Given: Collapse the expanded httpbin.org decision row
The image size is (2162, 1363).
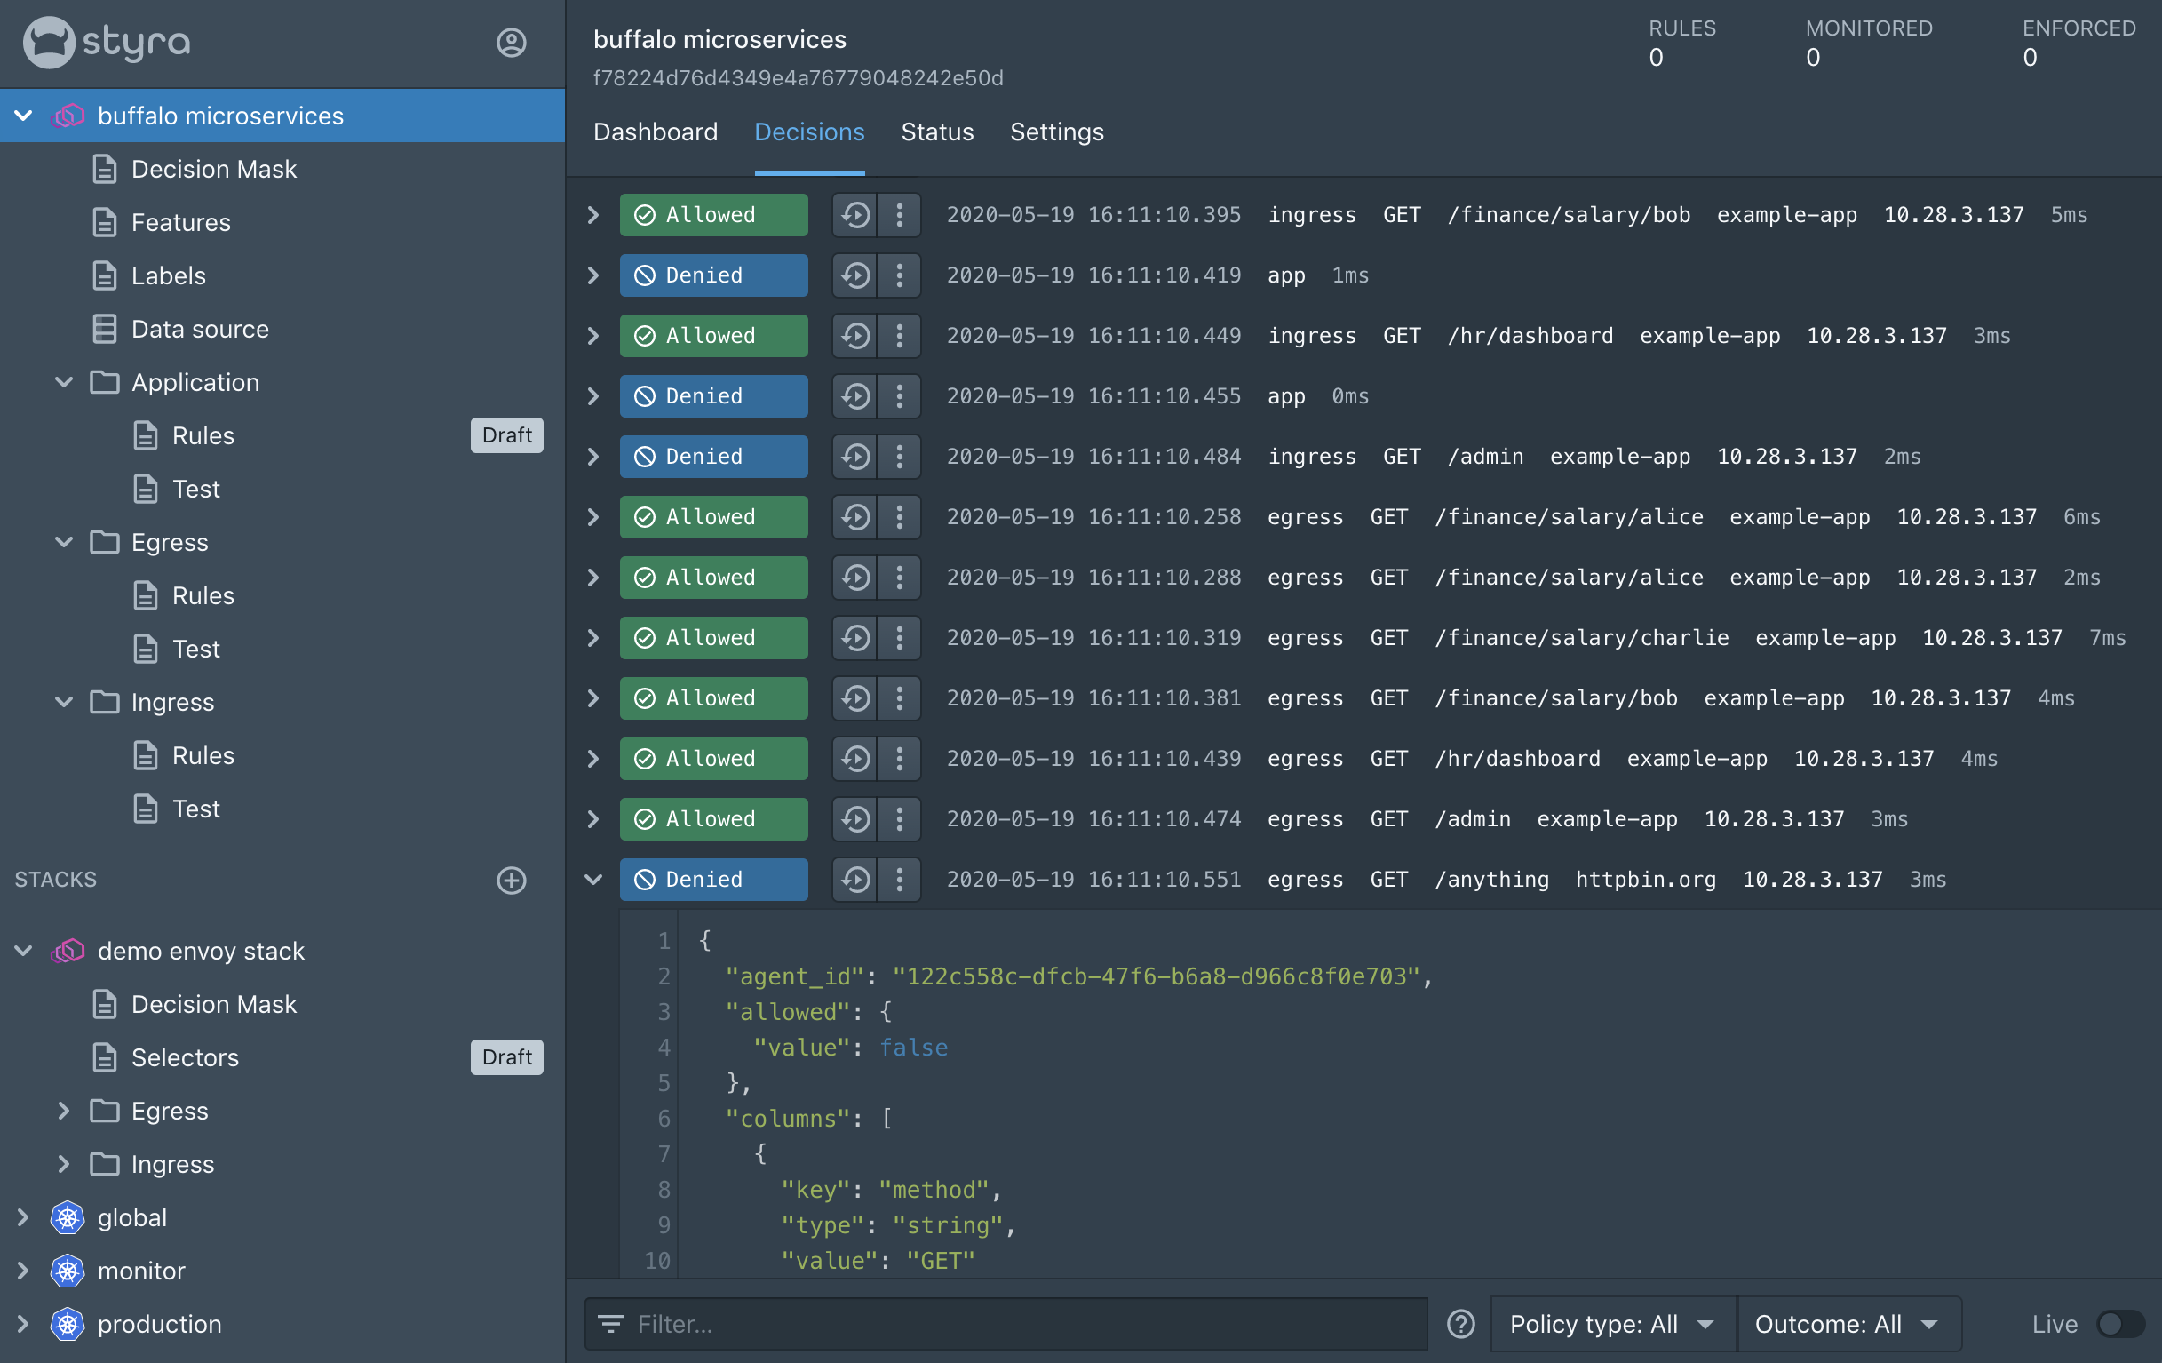Looking at the screenshot, I should [x=592, y=879].
